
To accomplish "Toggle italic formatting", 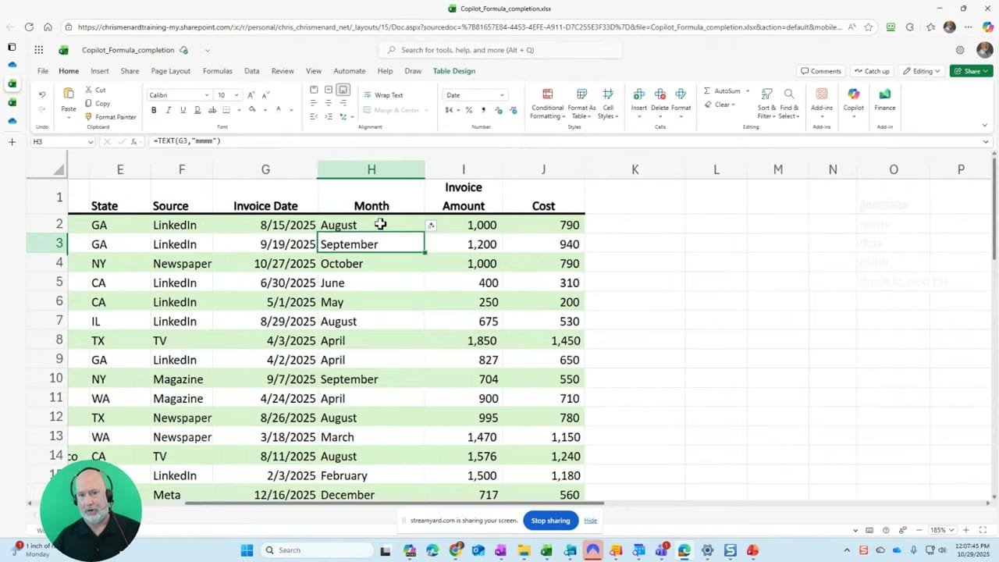I will click(x=168, y=109).
